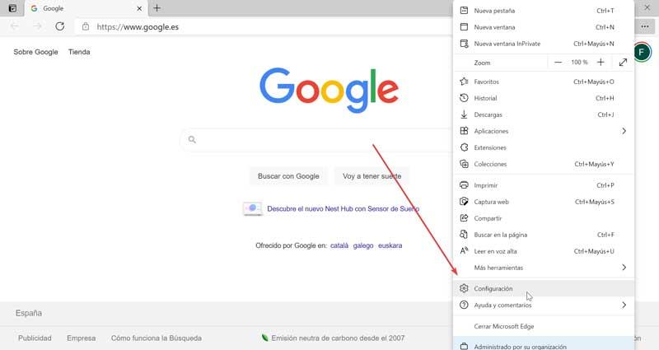The image size is (659, 350).
Task: Enter full screen with zoom expand icon
Action: point(624,63)
